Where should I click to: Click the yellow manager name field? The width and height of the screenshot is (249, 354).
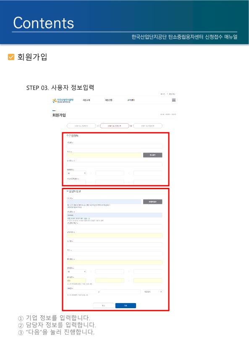click(115, 235)
